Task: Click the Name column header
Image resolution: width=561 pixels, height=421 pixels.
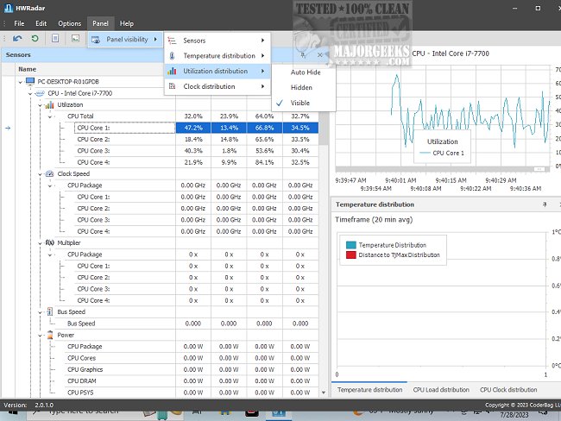Action: 28,69
